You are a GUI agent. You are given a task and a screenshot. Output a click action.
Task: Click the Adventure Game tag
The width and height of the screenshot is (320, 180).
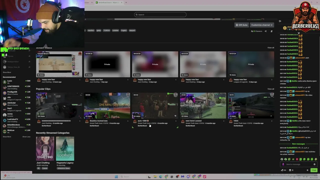[x=63, y=168]
